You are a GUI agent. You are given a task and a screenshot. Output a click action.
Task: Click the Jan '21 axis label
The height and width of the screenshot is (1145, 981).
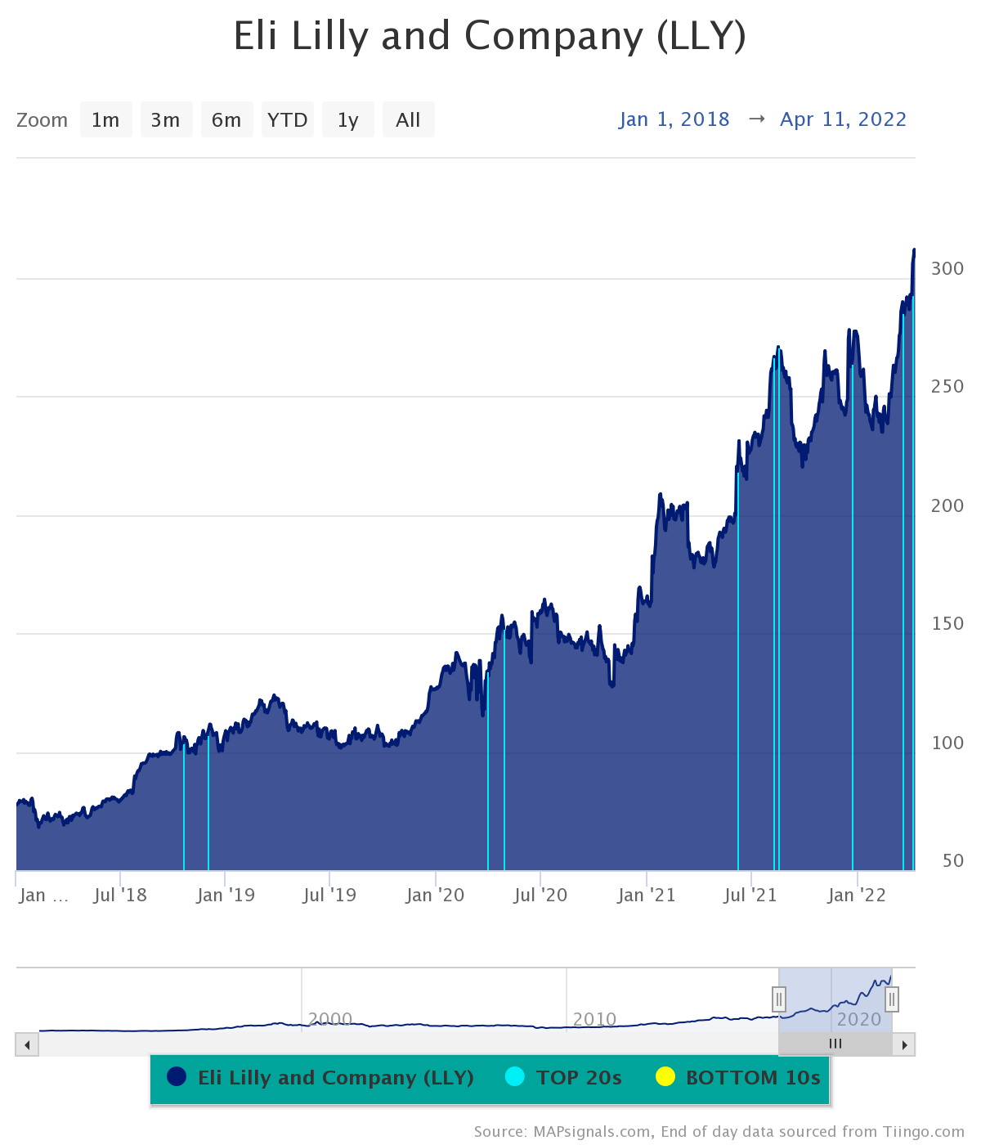(x=647, y=895)
